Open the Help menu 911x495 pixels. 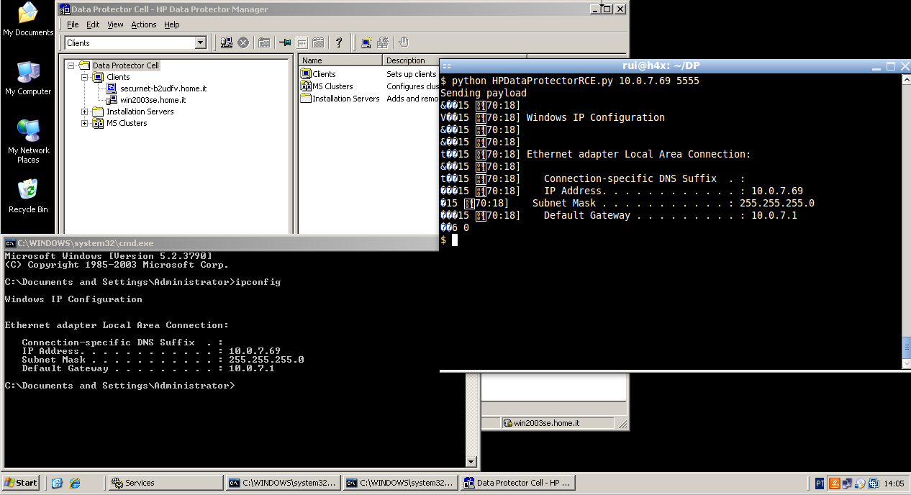tap(171, 24)
